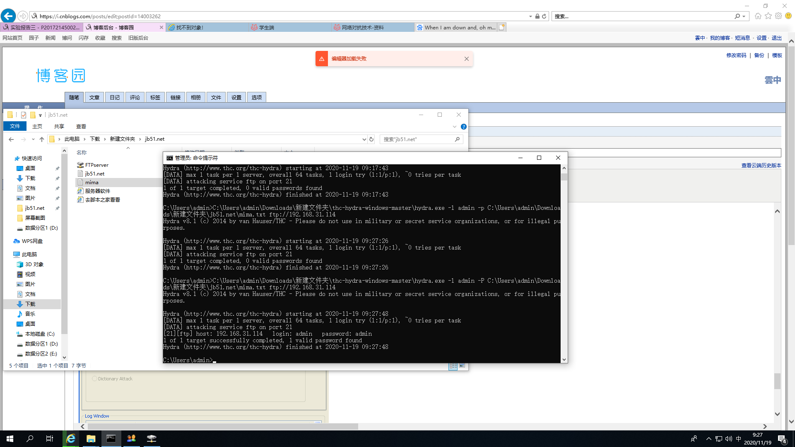The height and width of the screenshot is (447, 795).
Task: Open the IE favorites star icon
Action: tap(768, 16)
